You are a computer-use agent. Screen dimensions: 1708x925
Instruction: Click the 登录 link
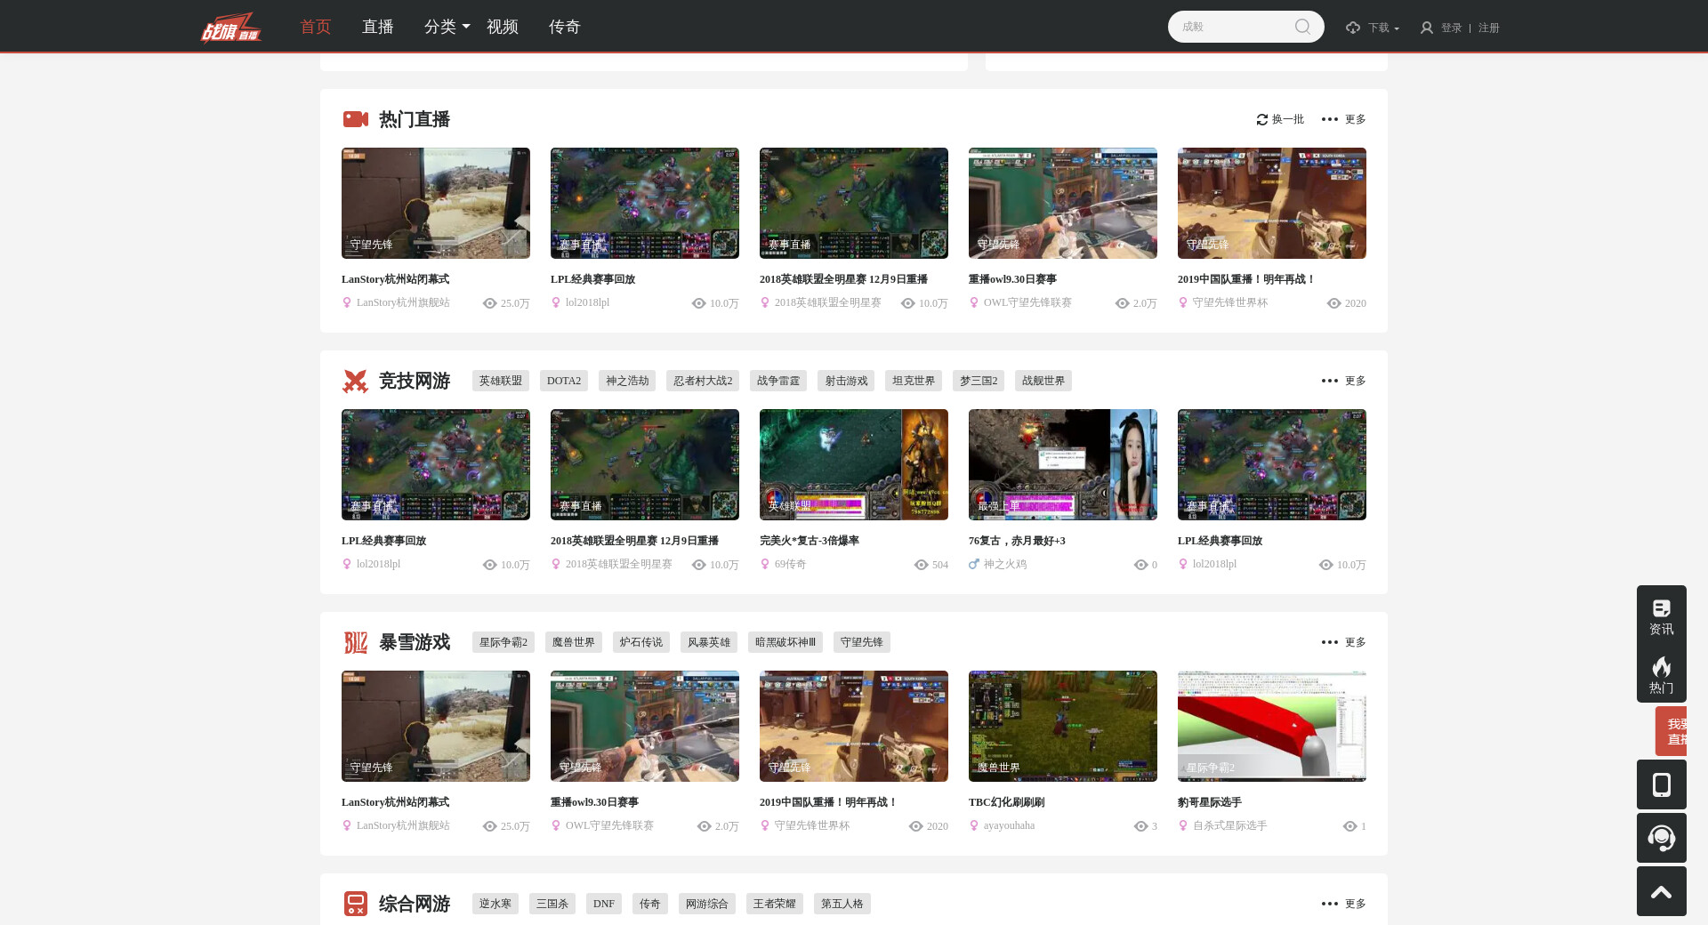tap(1452, 28)
